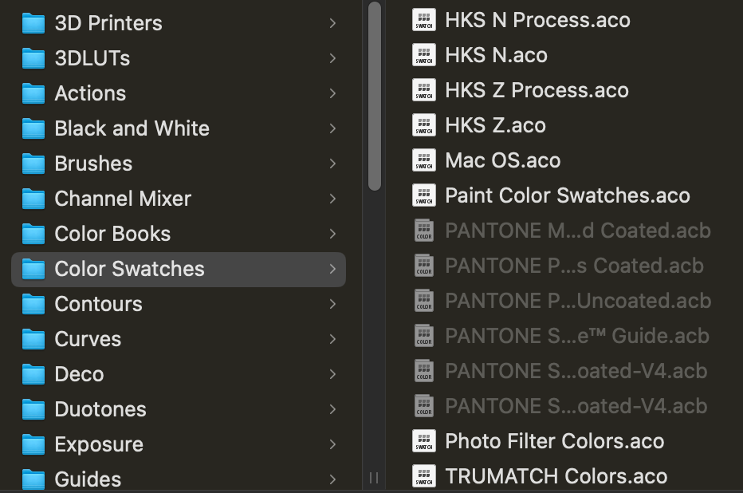Click the Photo Filter Colors.aco swatch icon
The width and height of the screenshot is (743, 493).
click(423, 440)
